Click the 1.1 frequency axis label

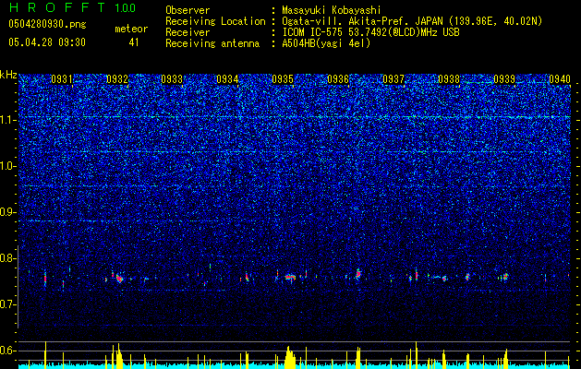8,120
